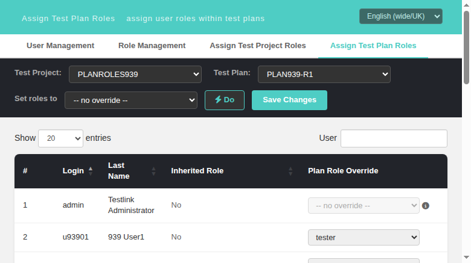
Task: Open the admin row role override dropdown
Action: click(x=364, y=205)
